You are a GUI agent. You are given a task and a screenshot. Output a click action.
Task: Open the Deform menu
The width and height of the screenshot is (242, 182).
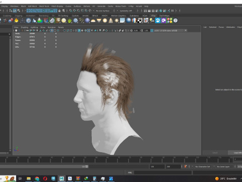click(x=87, y=6)
